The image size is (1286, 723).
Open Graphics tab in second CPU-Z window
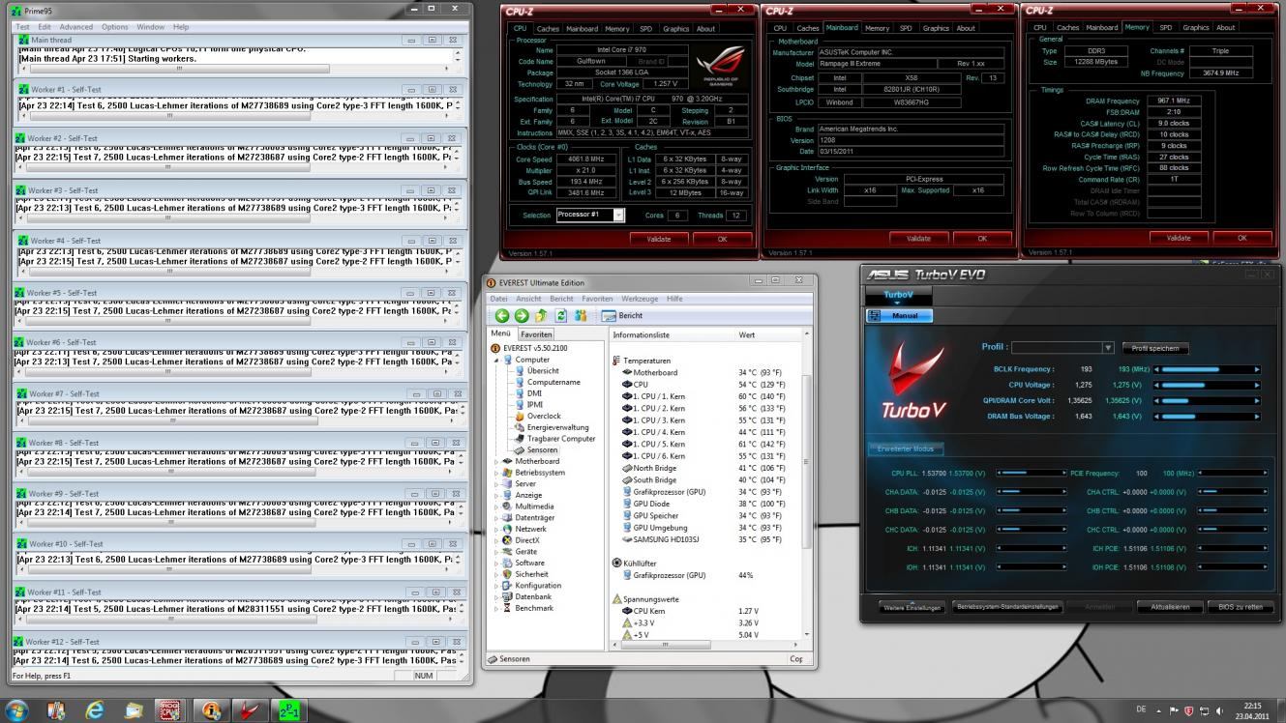[936, 28]
